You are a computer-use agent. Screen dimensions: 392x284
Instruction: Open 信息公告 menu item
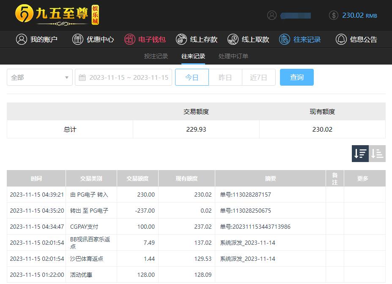pos(356,39)
